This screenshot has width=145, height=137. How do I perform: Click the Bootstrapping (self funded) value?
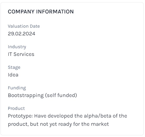click(42, 95)
